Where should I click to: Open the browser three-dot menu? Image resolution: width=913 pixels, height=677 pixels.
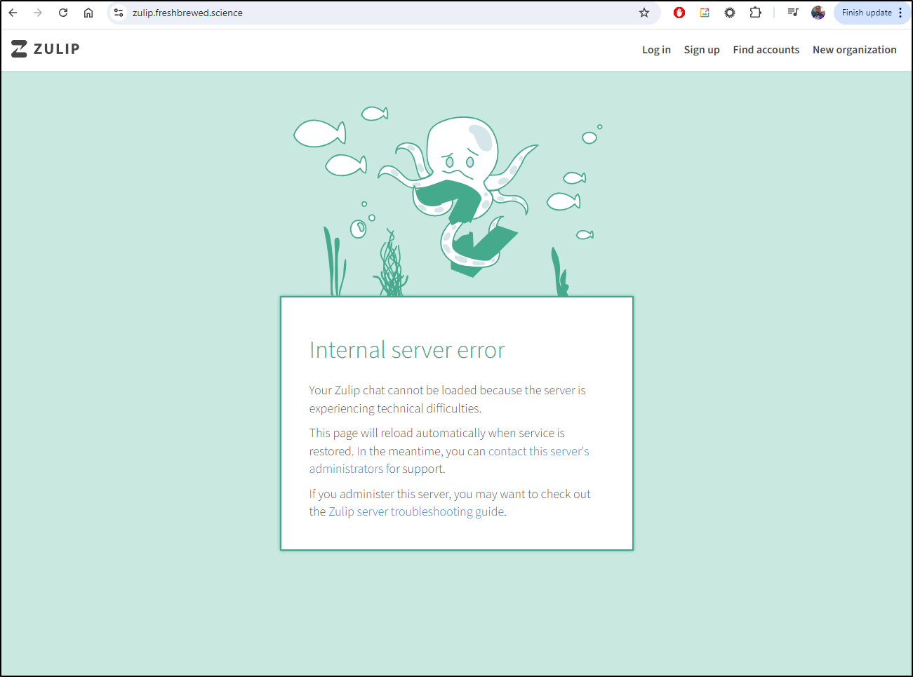pos(900,13)
